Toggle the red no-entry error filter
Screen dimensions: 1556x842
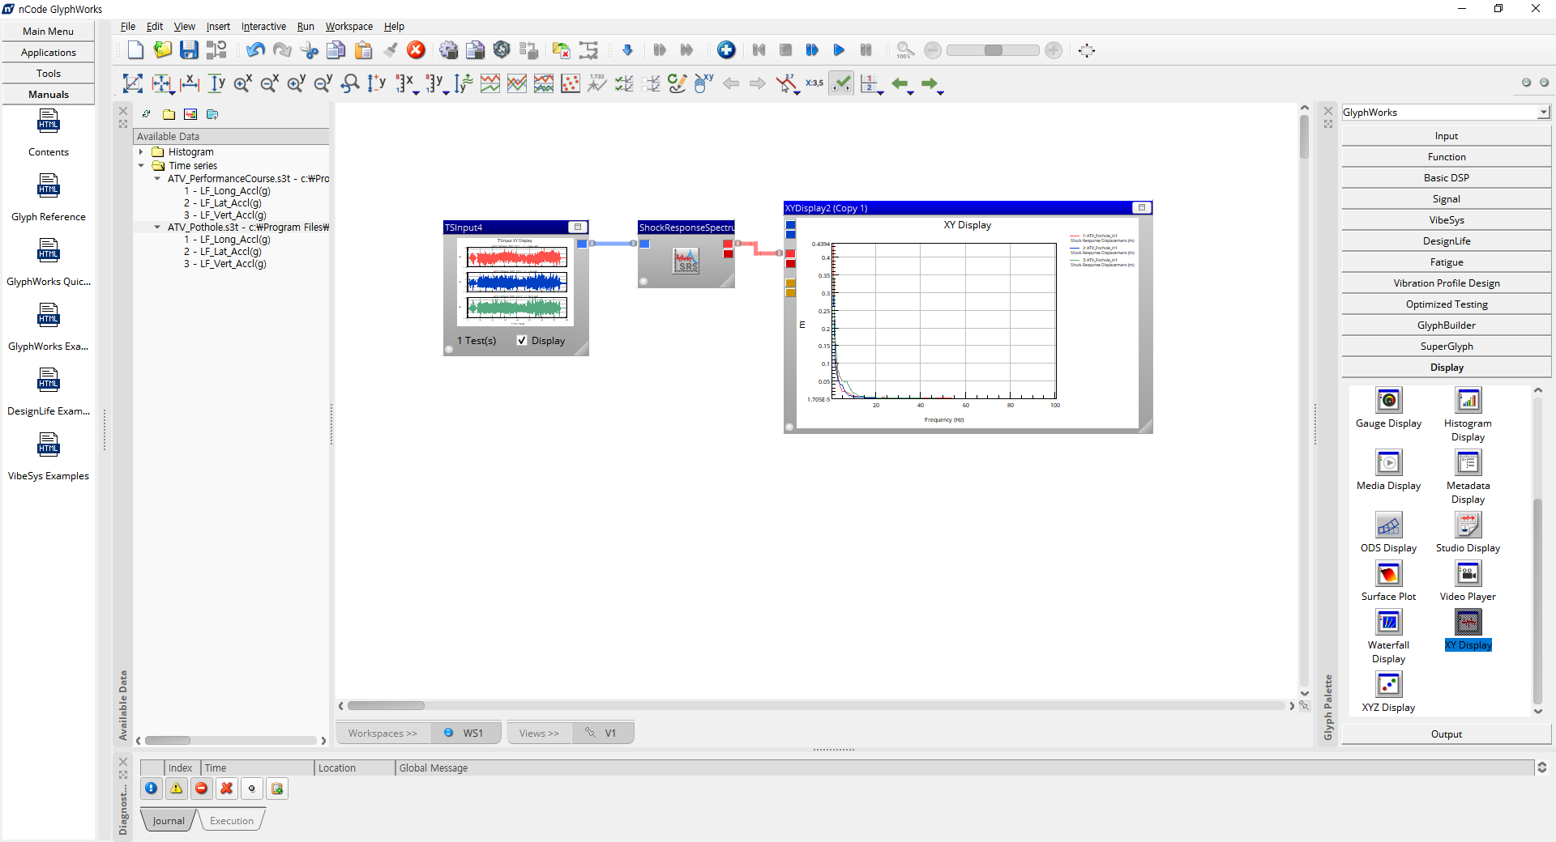click(202, 789)
